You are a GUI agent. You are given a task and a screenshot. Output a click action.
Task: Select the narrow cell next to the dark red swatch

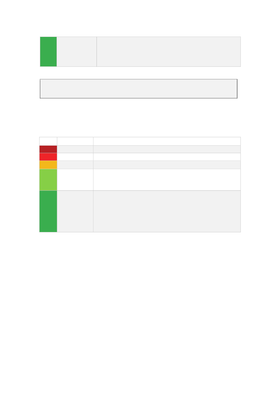(75, 149)
